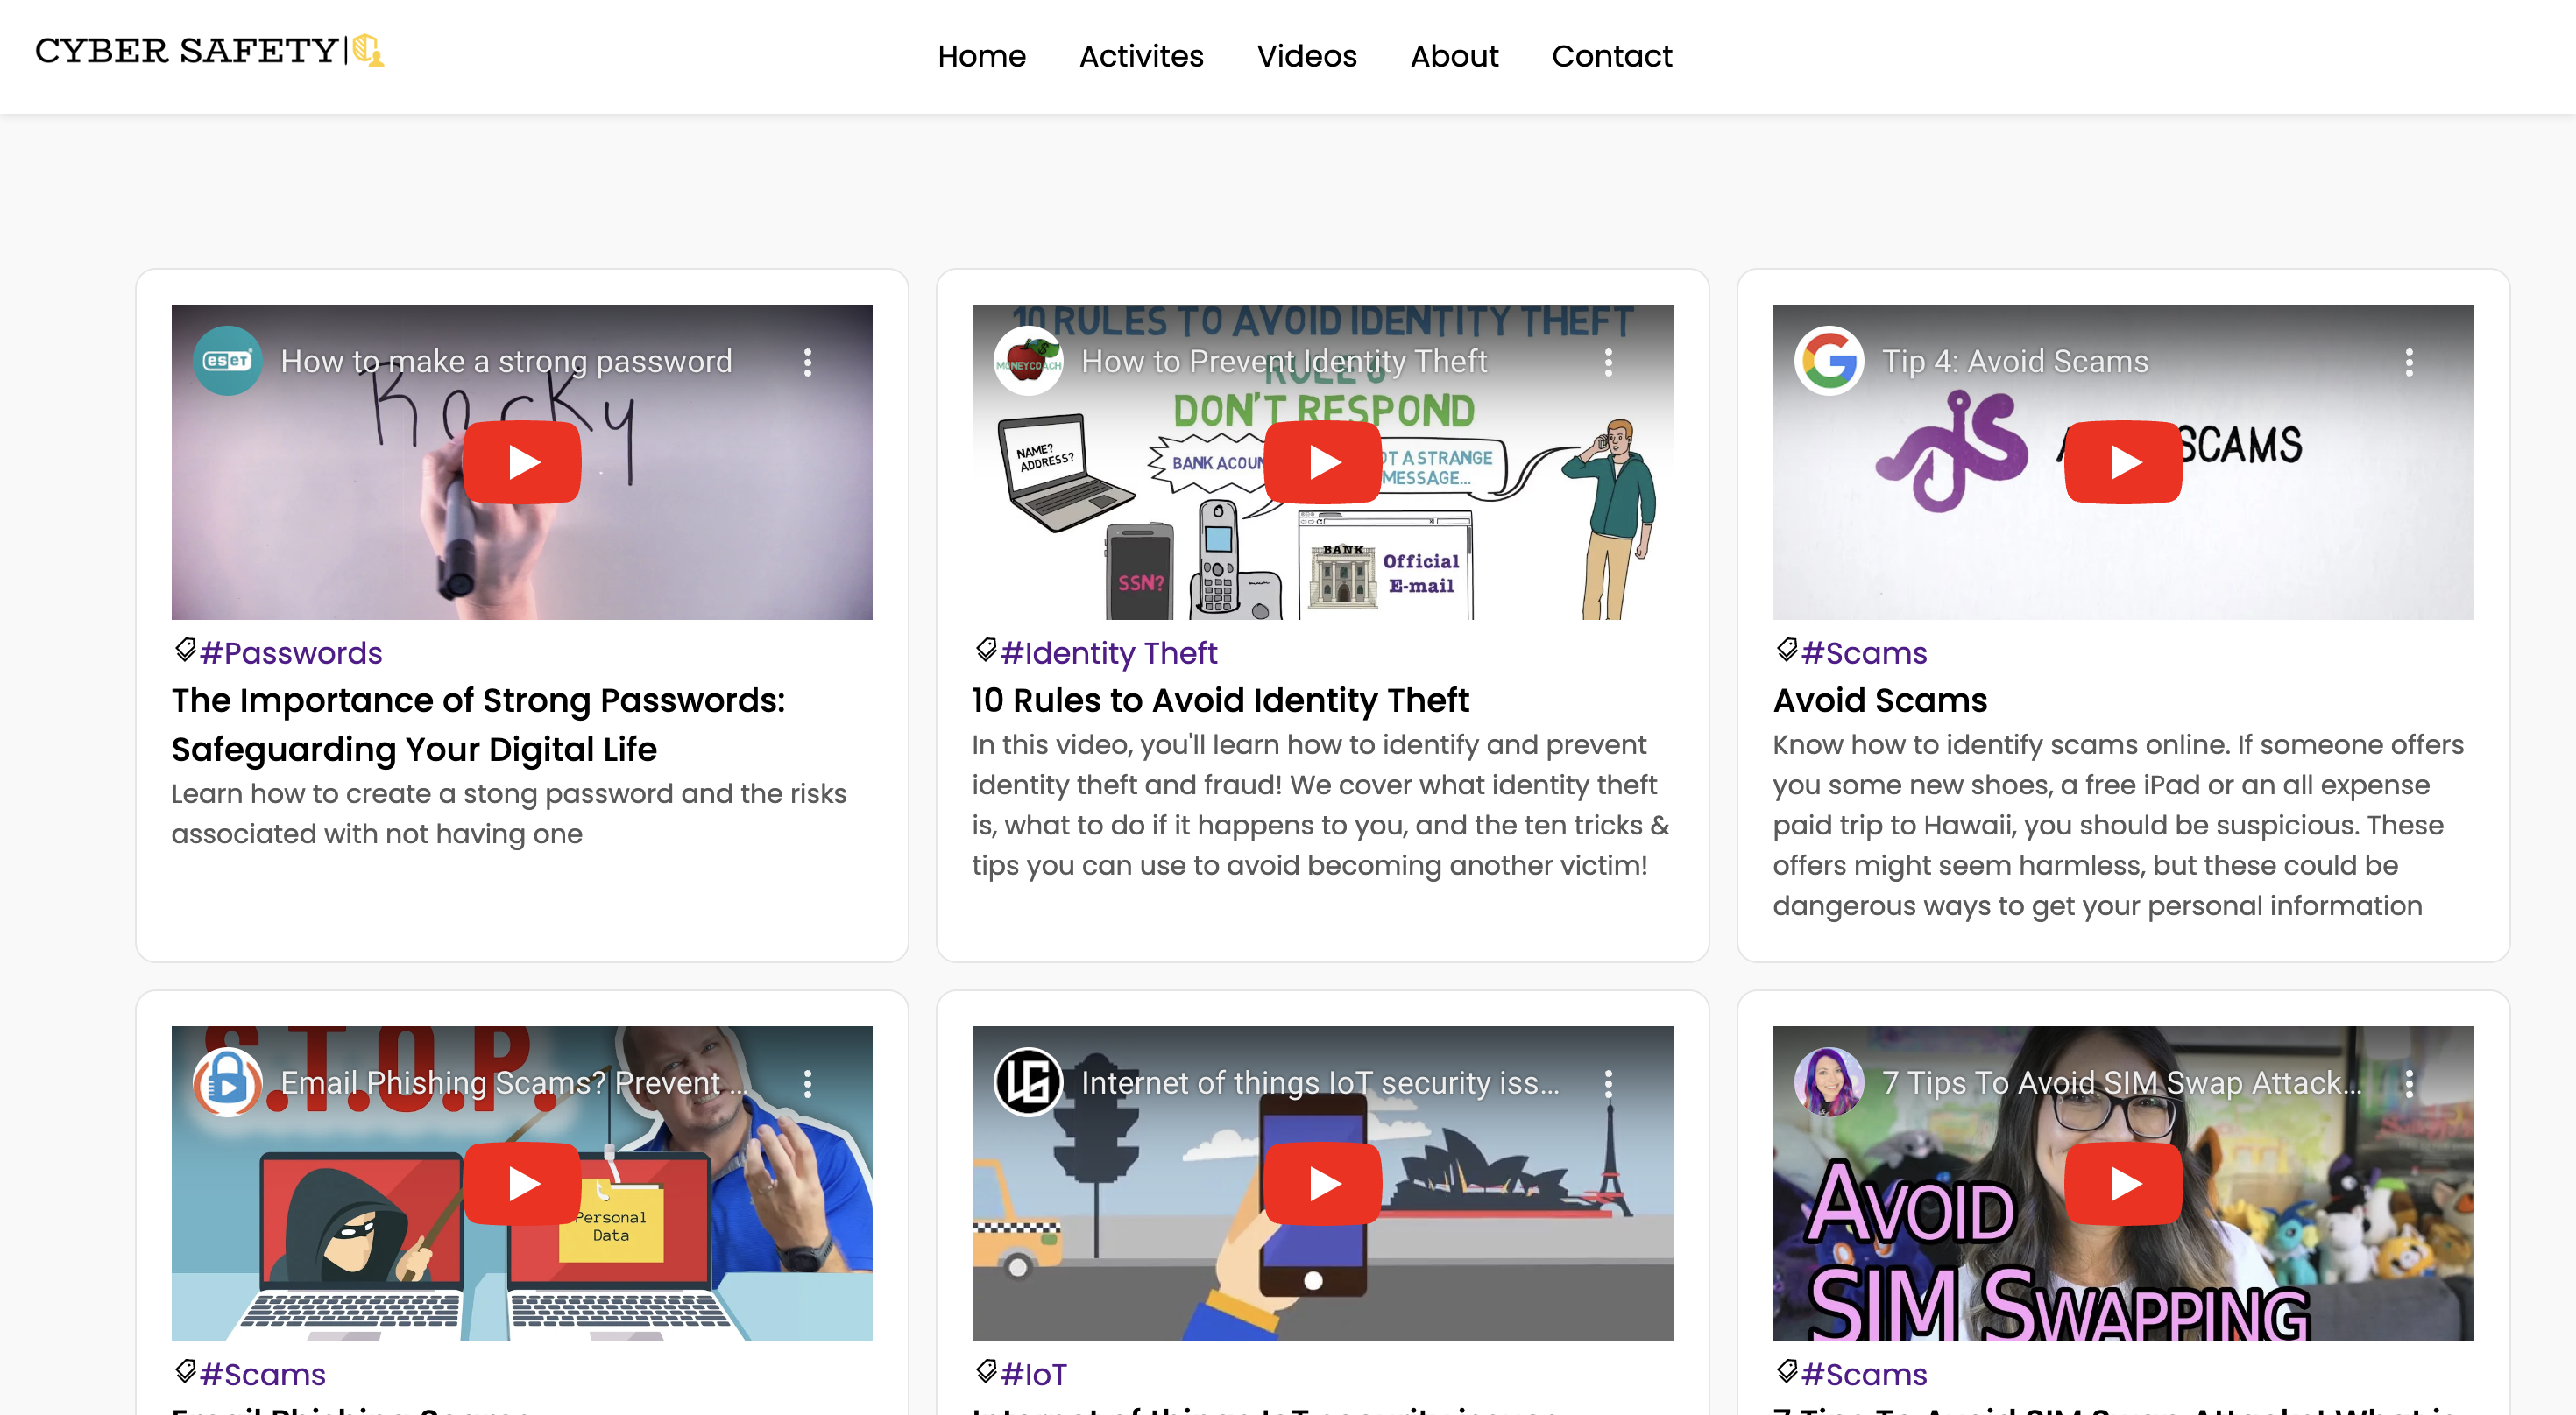Play the Tip 4 Avoid Scams video

point(2123,462)
